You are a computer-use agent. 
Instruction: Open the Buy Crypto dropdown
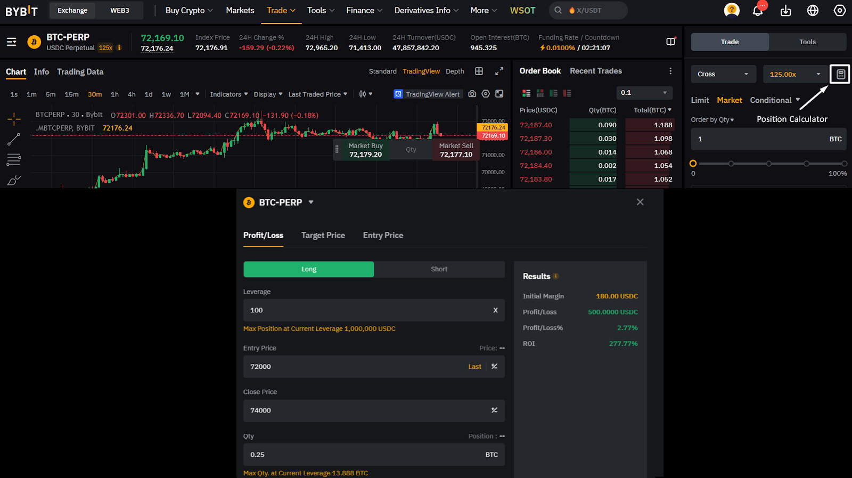click(x=189, y=11)
